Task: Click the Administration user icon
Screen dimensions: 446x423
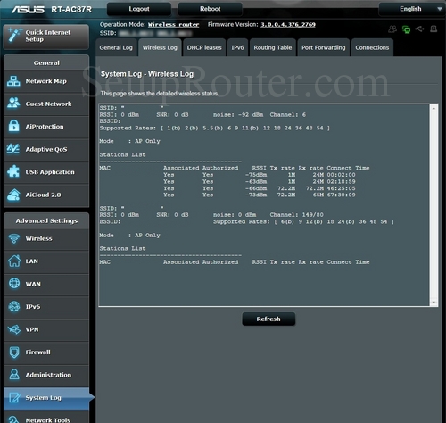Action: click(x=14, y=375)
